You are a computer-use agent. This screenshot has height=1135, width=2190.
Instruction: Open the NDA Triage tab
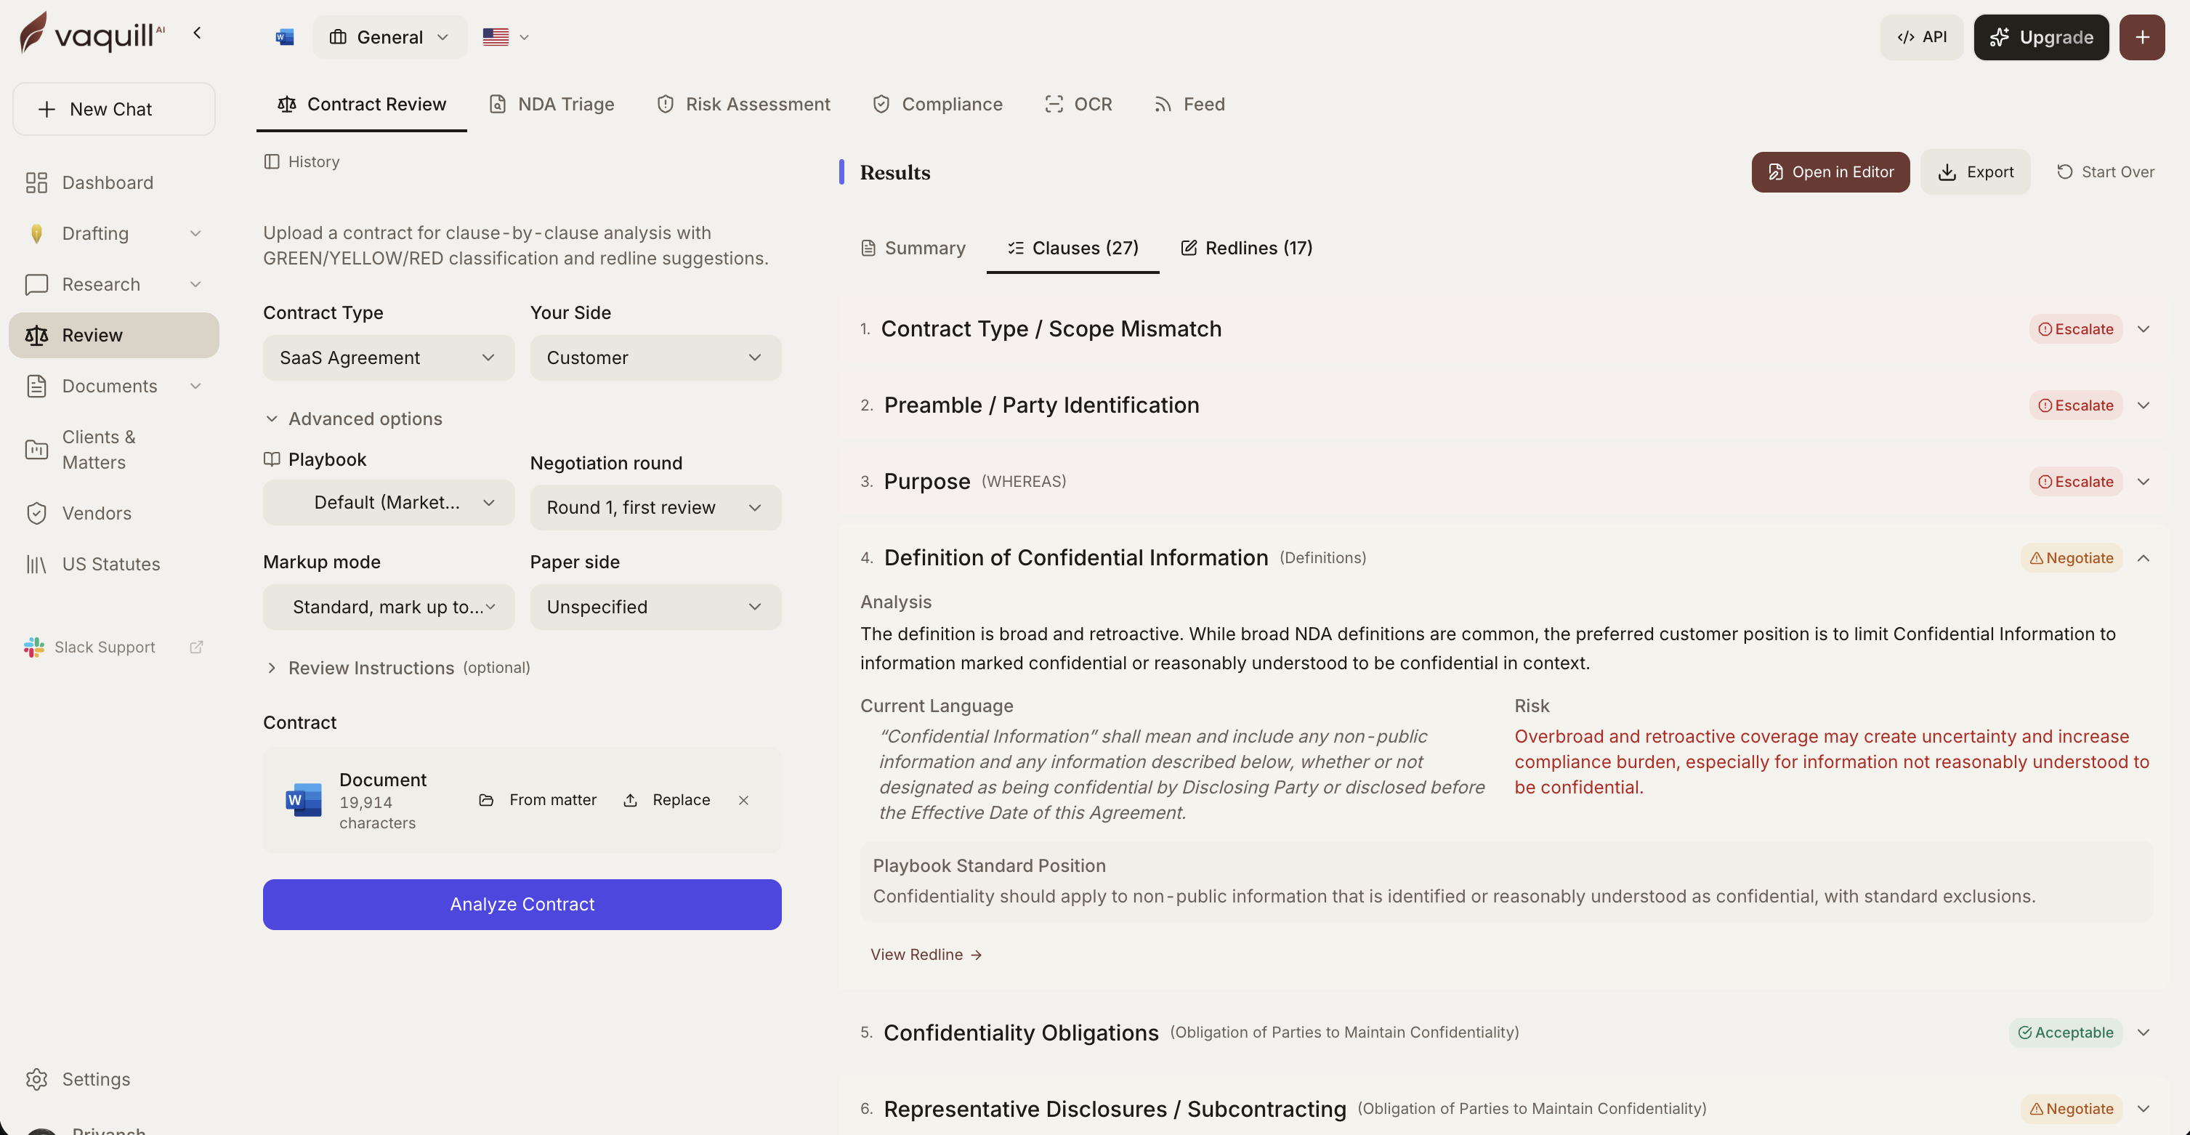[551, 104]
